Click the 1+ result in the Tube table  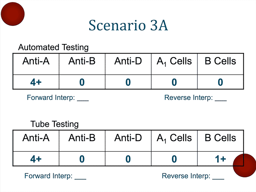coord(220,159)
